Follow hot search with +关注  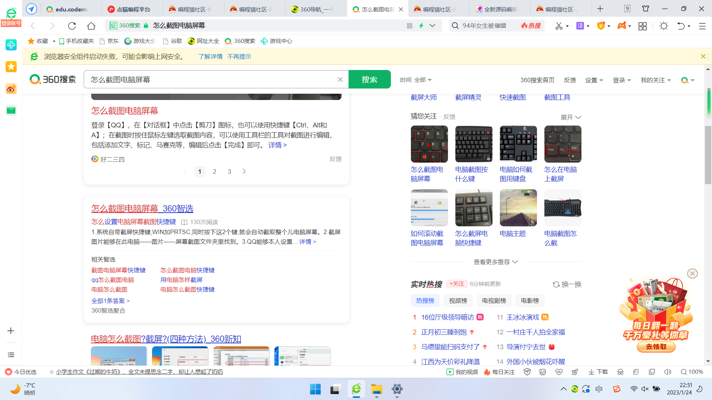[x=456, y=284]
